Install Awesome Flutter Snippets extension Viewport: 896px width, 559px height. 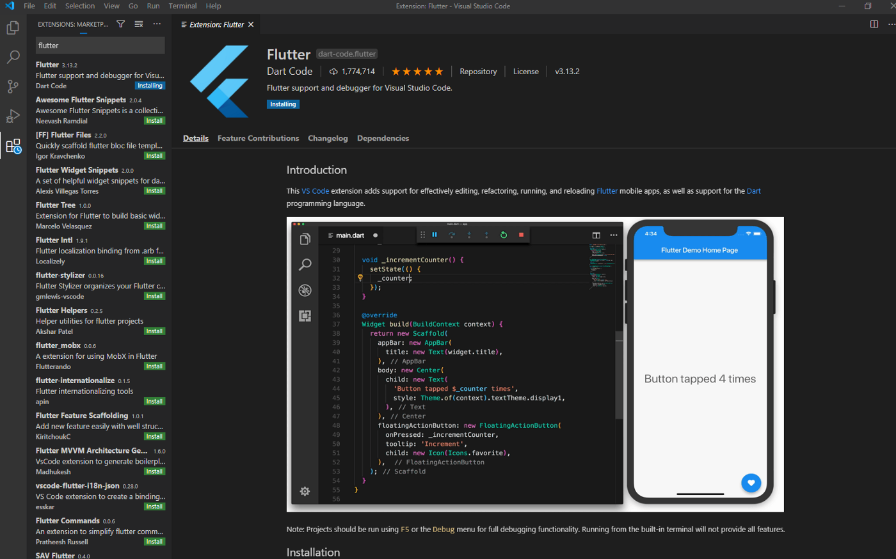pyautogui.click(x=154, y=121)
